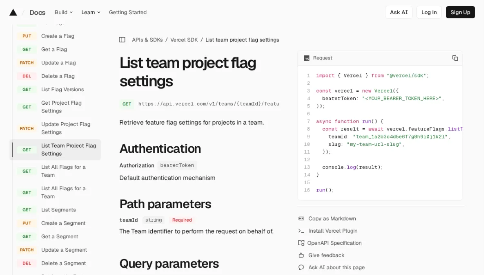Screen dimensions: 490x275
Task: Click the Request panel label
Action: (x=323, y=58)
